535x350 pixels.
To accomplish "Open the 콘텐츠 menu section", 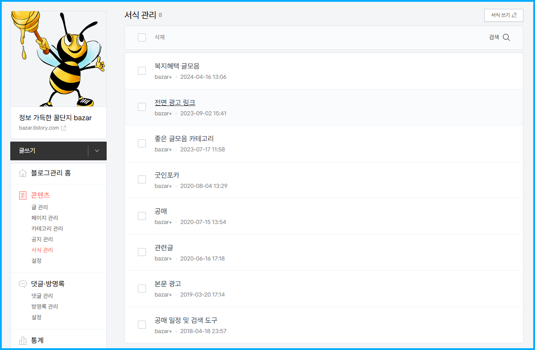I will pos(40,195).
